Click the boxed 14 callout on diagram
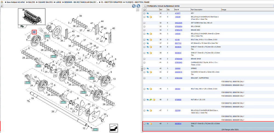 click(x=55, y=76)
